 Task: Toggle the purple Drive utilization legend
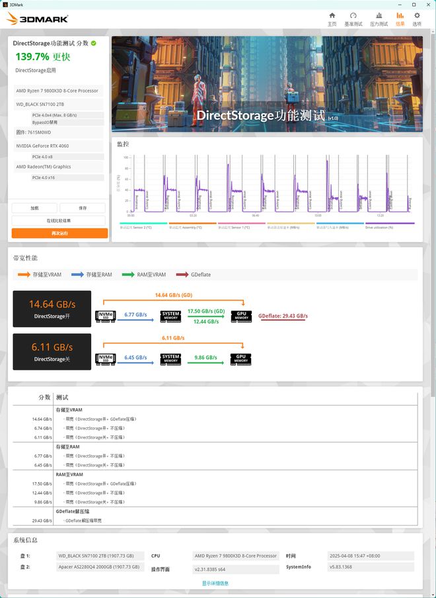(x=390, y=224)
